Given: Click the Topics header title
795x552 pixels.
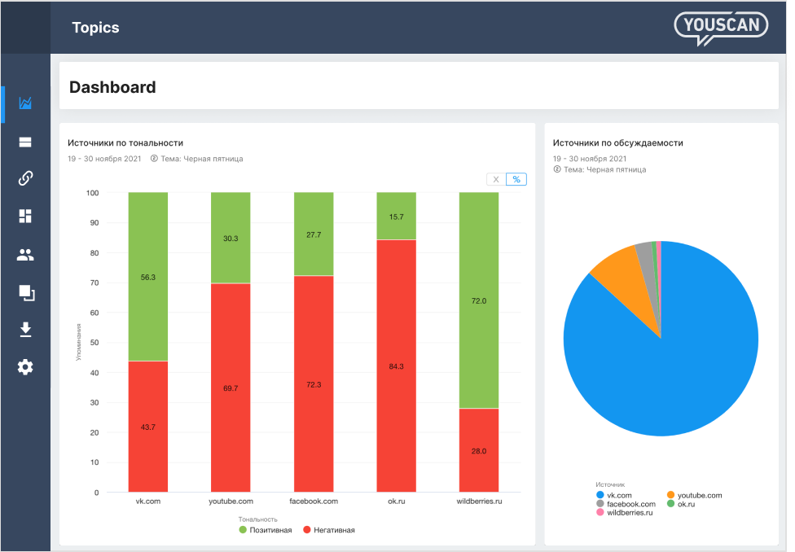Looking at the screenshot, I should (x=95, y=28).
